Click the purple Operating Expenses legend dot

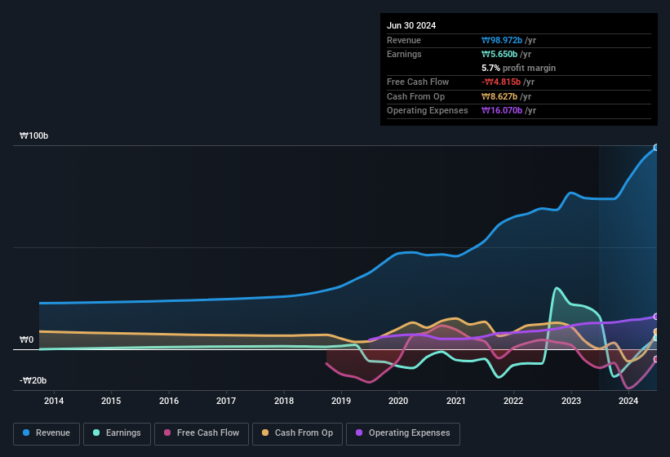(359, 433)
